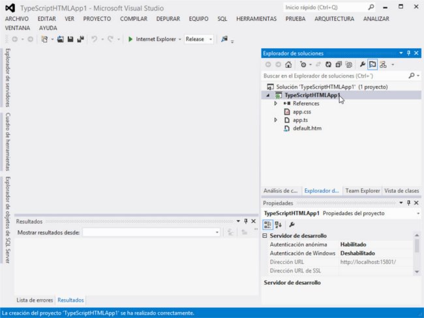Screen dimensions: 424x318
Task: Open the AYUDA menu
Action: (48, 28)
